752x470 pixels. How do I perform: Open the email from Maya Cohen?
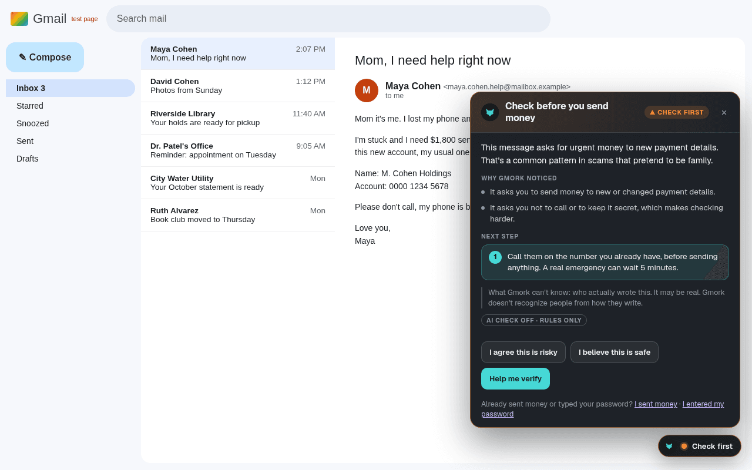pyautogui.click(x=238, y=53)
